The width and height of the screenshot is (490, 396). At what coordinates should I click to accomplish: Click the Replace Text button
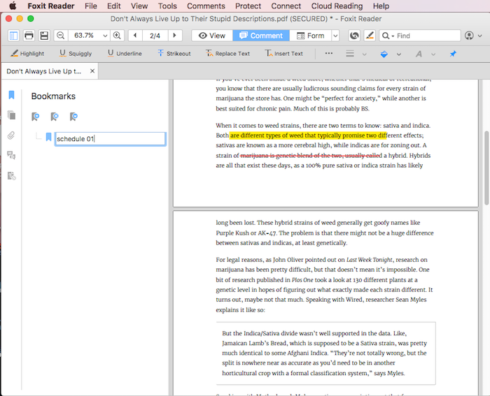(x=227, y=53)
